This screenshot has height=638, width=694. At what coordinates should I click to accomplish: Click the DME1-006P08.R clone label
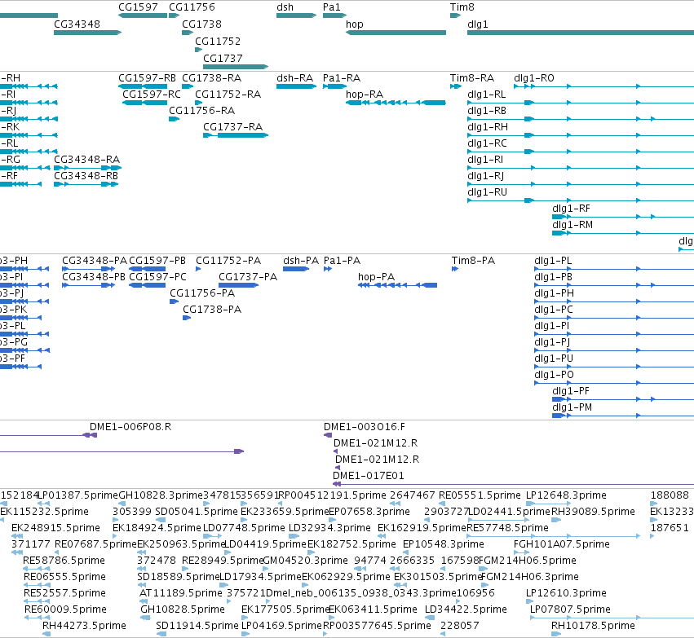(130, 427)
